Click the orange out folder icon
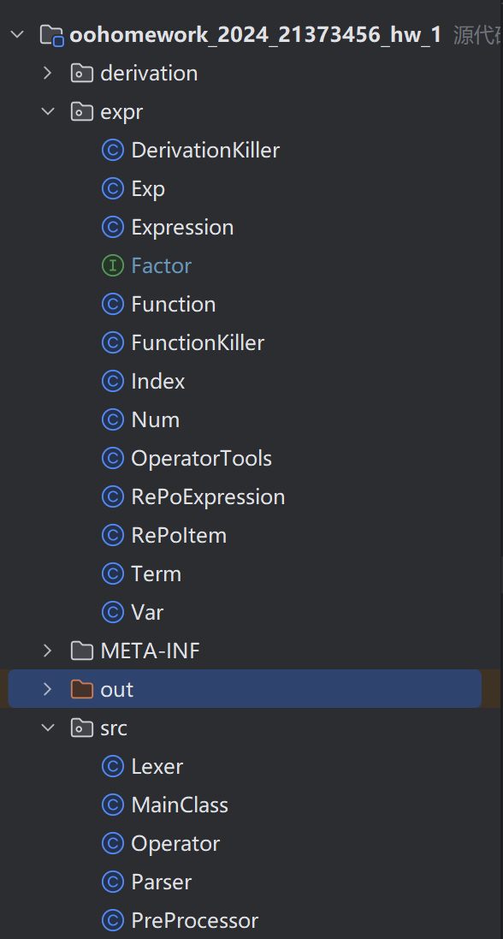This screenshot has width=503, height=939. [x=82, y=689]
